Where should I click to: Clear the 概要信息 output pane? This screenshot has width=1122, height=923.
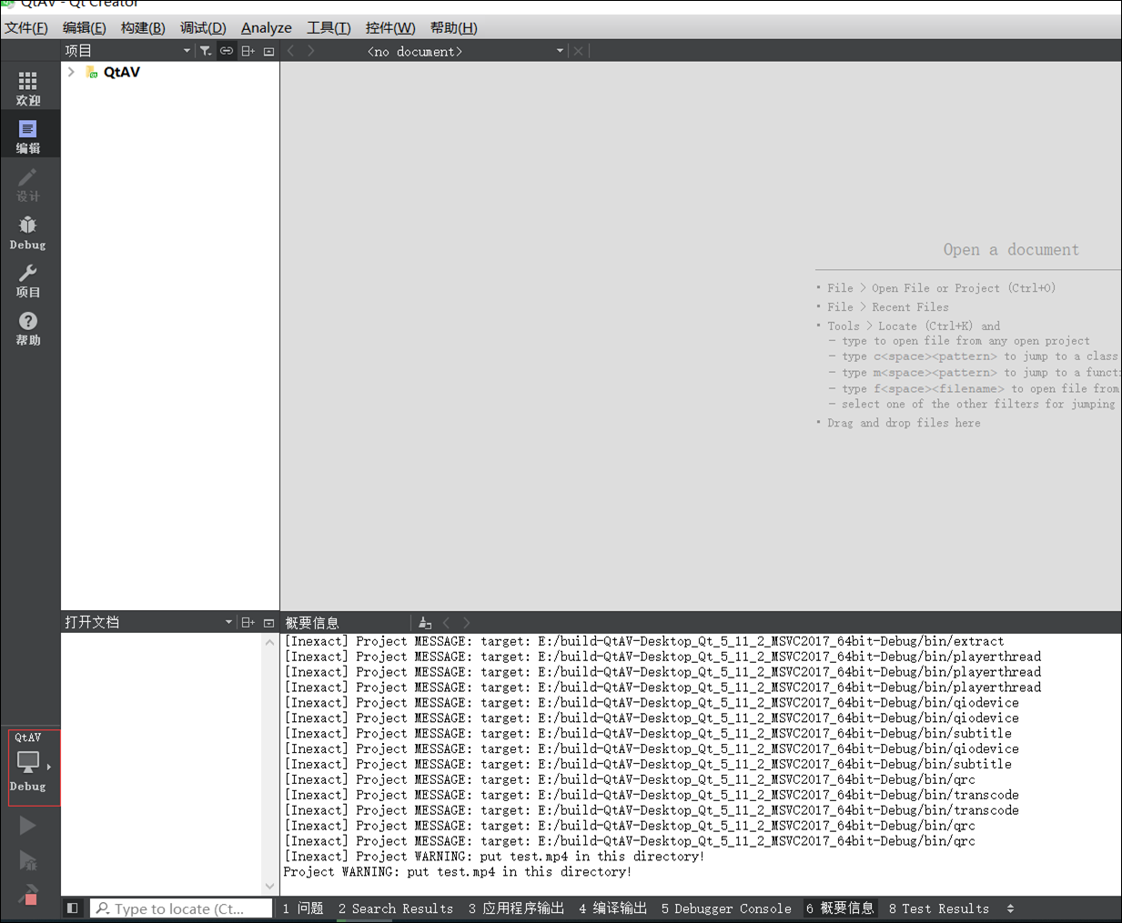tap(425, 623)
